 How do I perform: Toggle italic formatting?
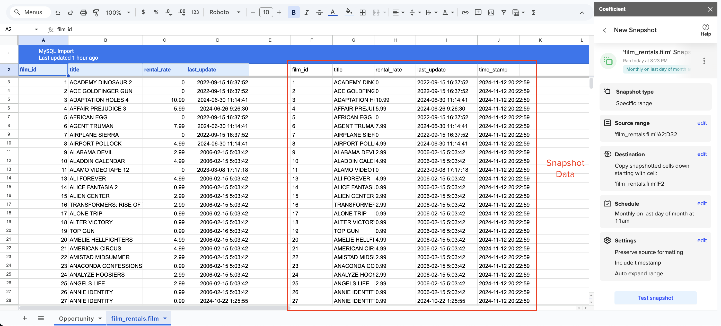[306, 12]
